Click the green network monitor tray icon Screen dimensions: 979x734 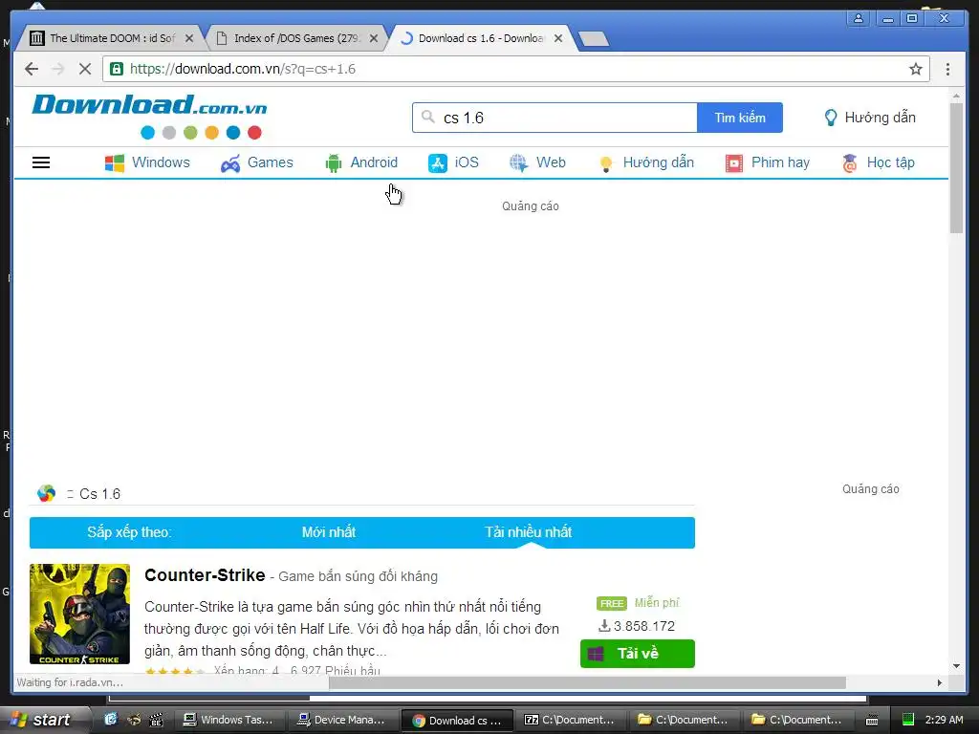[908, 720]
